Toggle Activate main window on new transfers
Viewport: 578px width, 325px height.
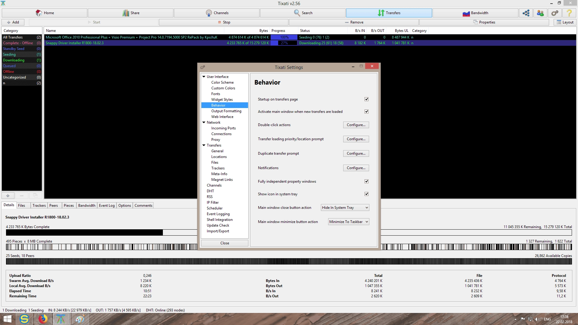(366, 111)
